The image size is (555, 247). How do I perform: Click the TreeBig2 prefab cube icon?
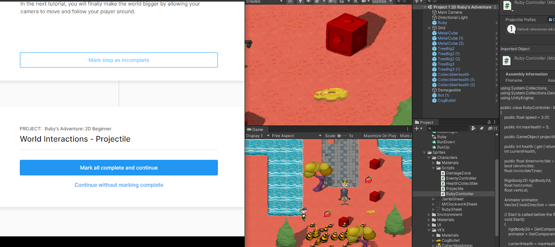coord(434,48)
